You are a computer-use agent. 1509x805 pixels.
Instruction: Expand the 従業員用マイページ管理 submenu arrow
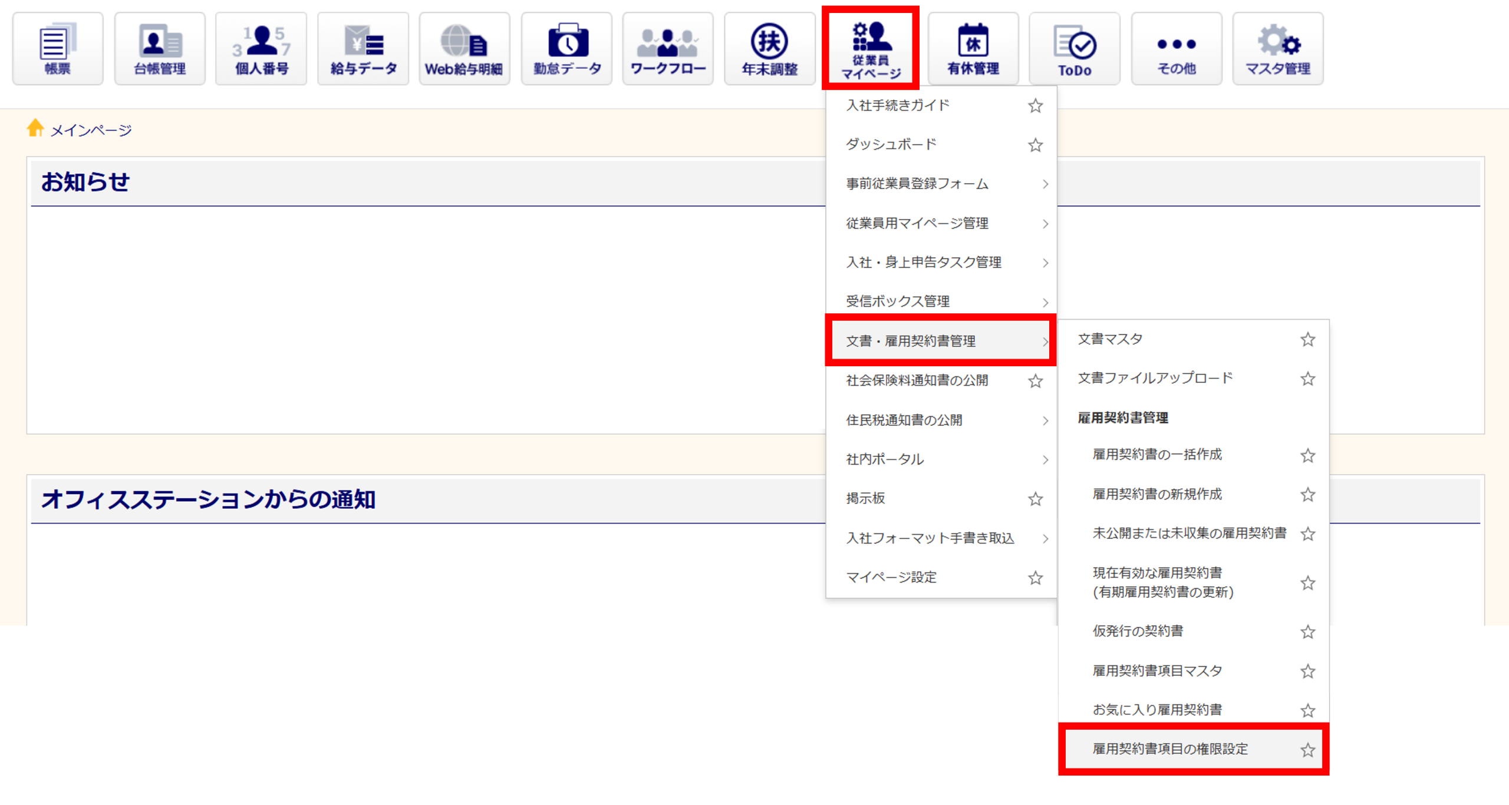(x=1045, y=224)
